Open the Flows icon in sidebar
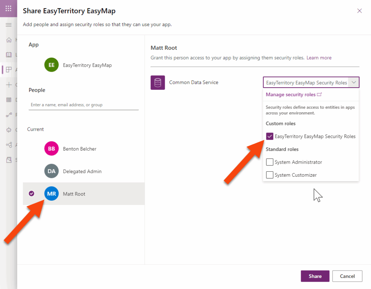 pyautogui.click(x=9, y=115)
